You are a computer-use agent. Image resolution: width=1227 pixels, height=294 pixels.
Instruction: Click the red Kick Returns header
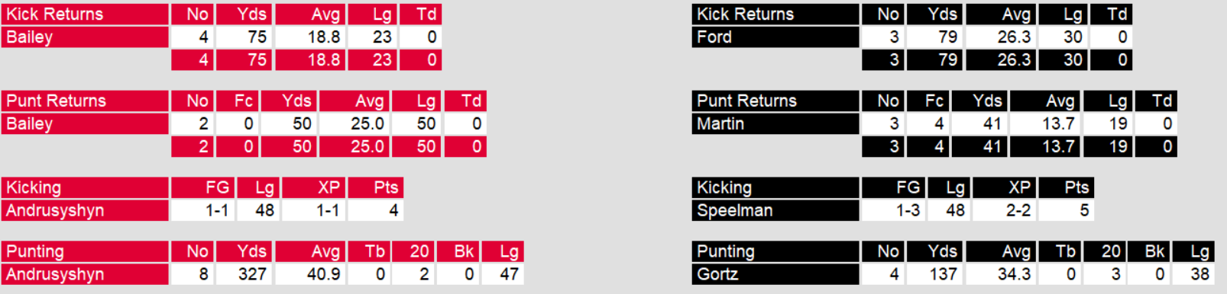pos(85,14)
